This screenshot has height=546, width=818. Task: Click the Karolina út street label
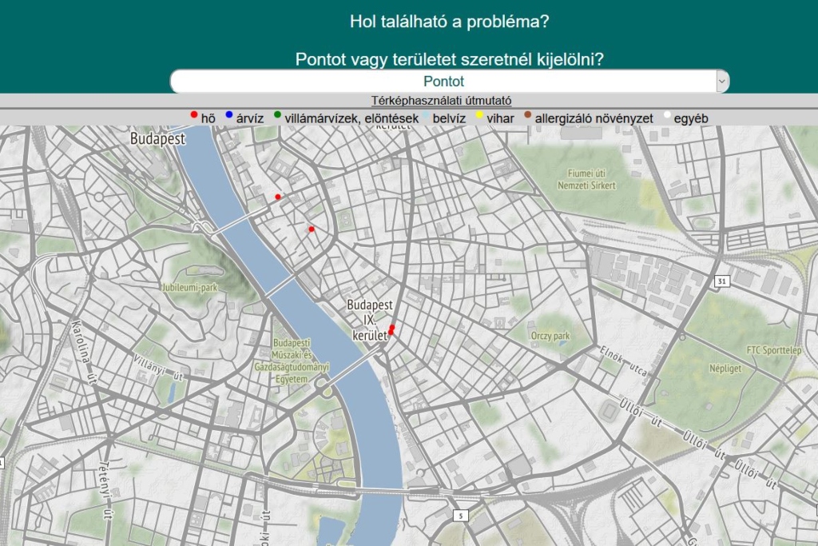click(x=84, y=353)
